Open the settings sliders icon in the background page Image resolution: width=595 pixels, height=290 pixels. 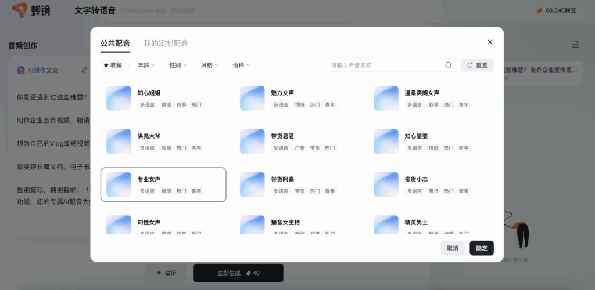575,44
